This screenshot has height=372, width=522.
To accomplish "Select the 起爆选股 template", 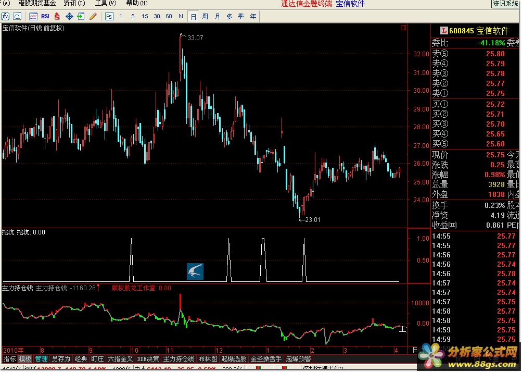I will (x=234, y=359).
